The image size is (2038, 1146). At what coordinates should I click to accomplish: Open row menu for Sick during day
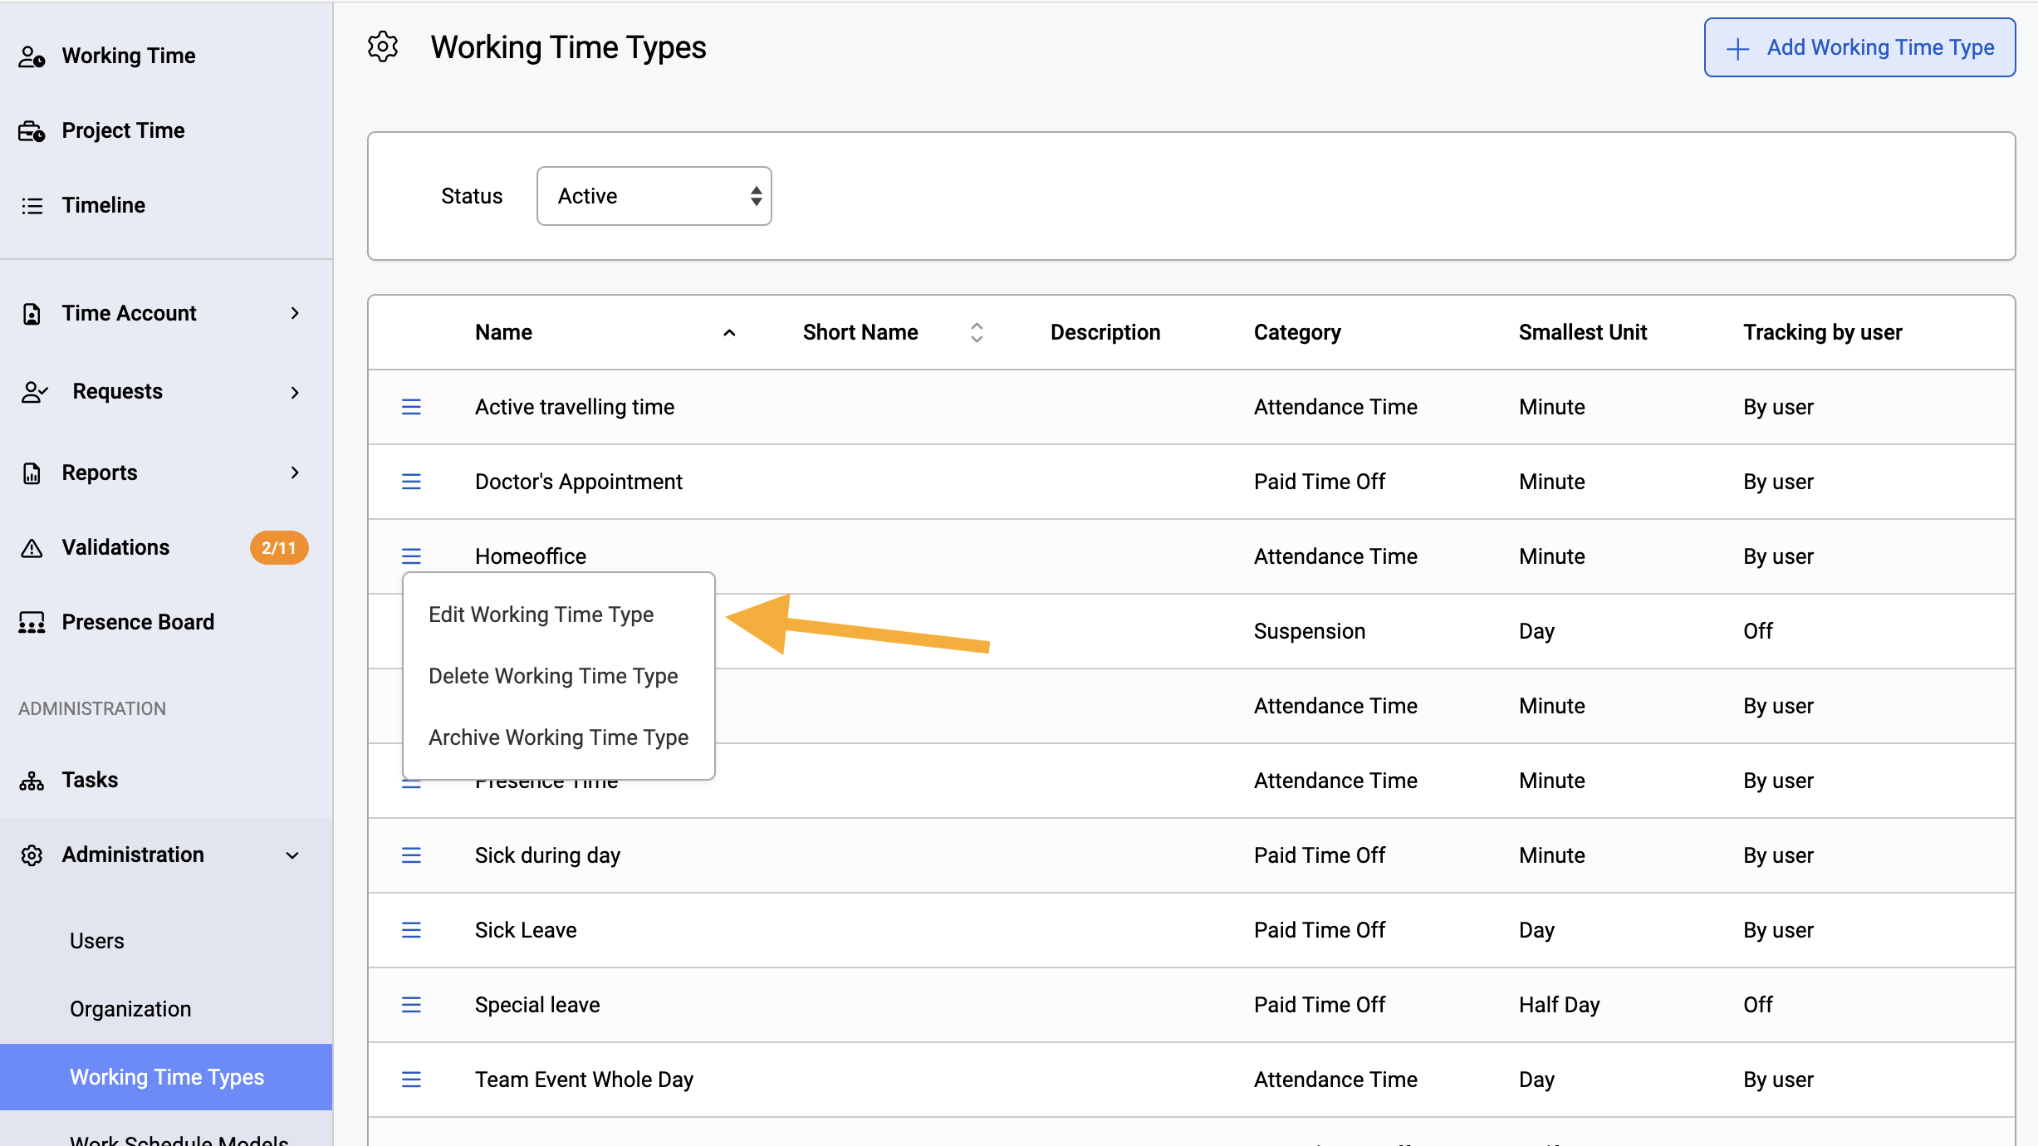[411, 855]
